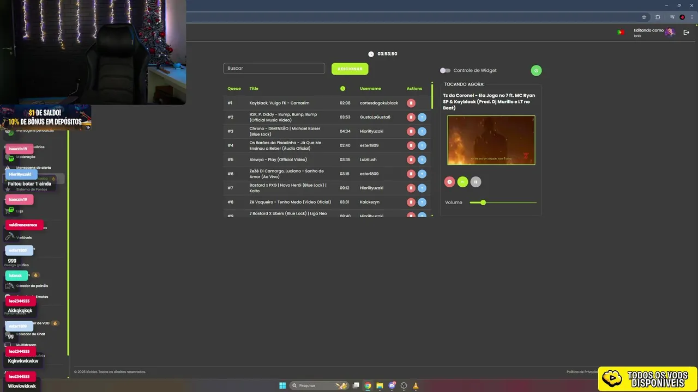Move Zé Vaqueiro - Tenho Medo up

[422, 202]
